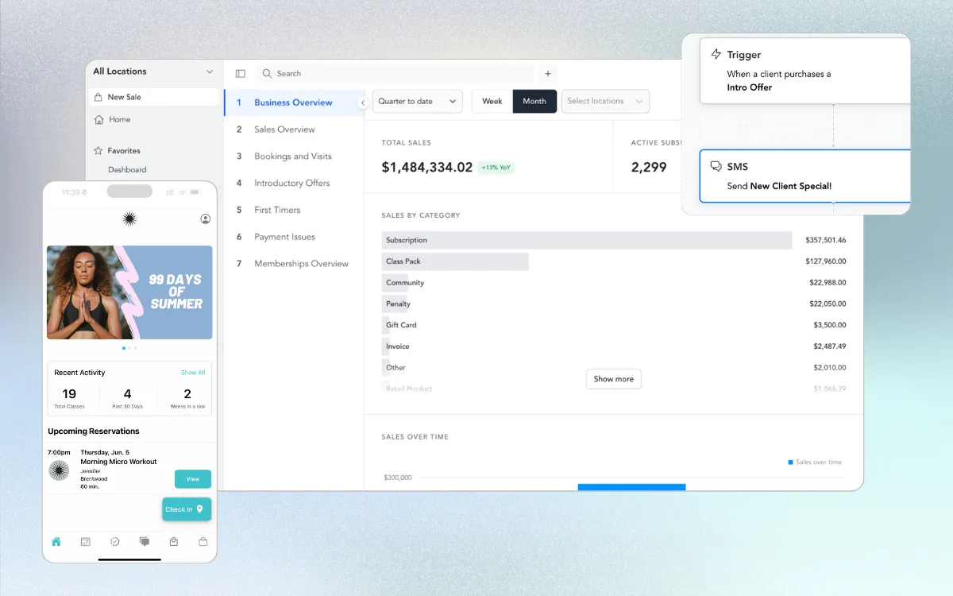Switch the toggle to Week
Viewport: 953px width, 596px height.
[492, 101]
